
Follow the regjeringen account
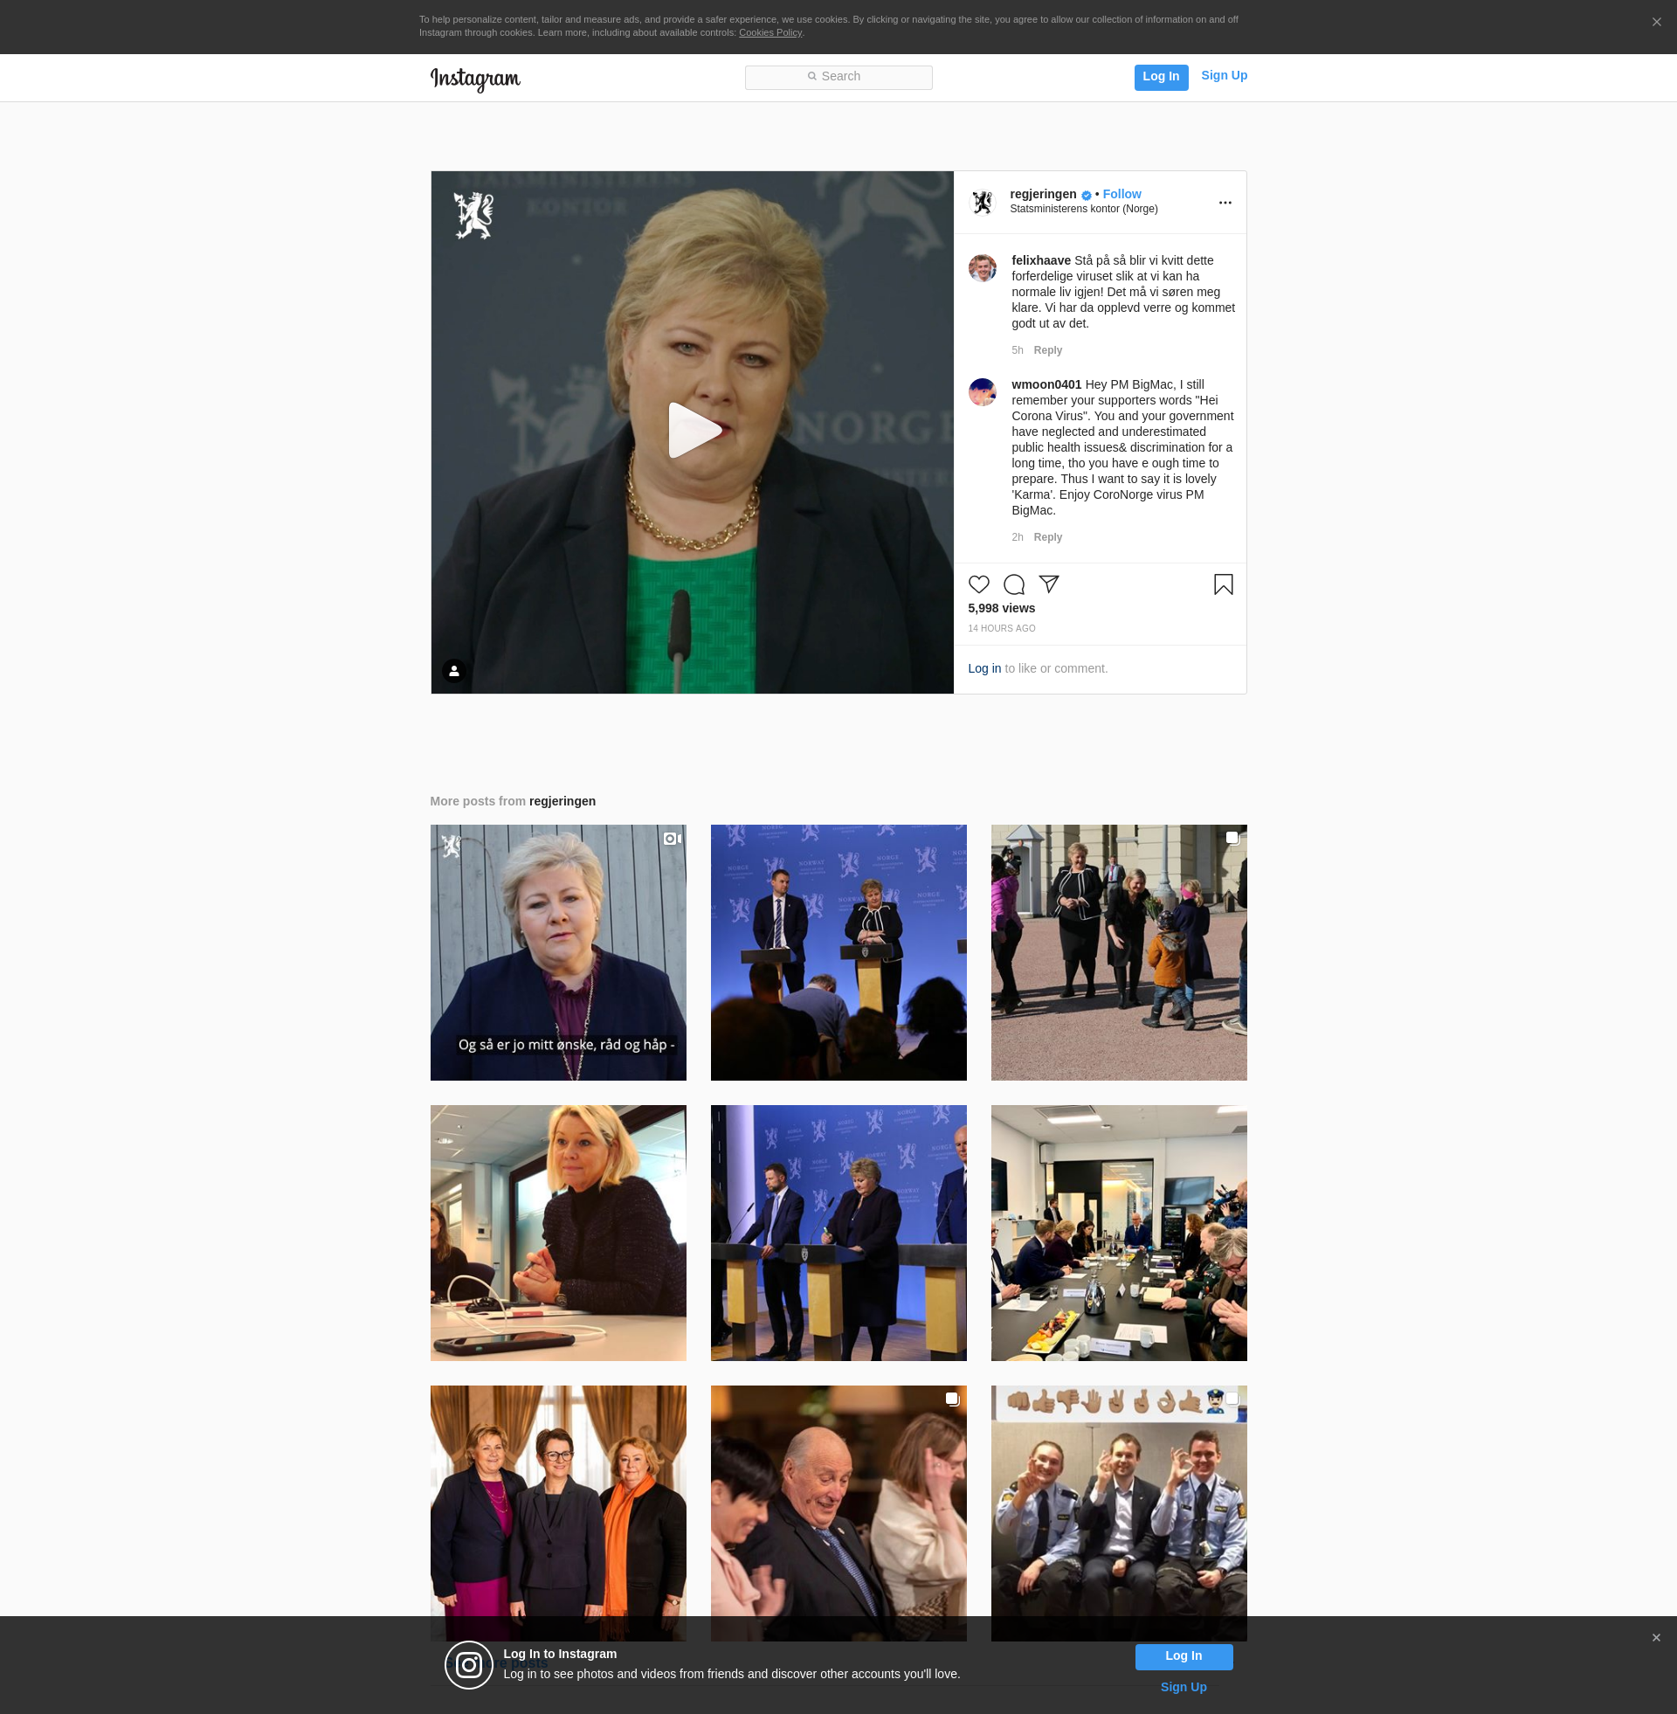(1121, 194)
